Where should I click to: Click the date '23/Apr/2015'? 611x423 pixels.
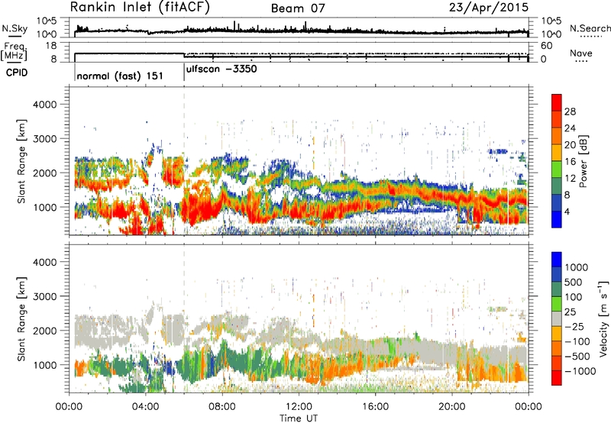[489, 8]
